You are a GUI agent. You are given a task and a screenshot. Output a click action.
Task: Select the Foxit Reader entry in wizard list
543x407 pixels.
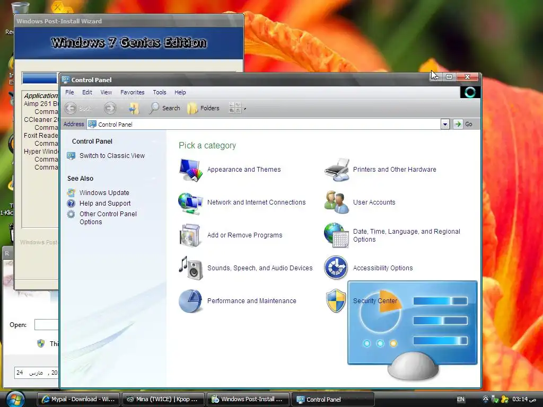coord(41,136)
